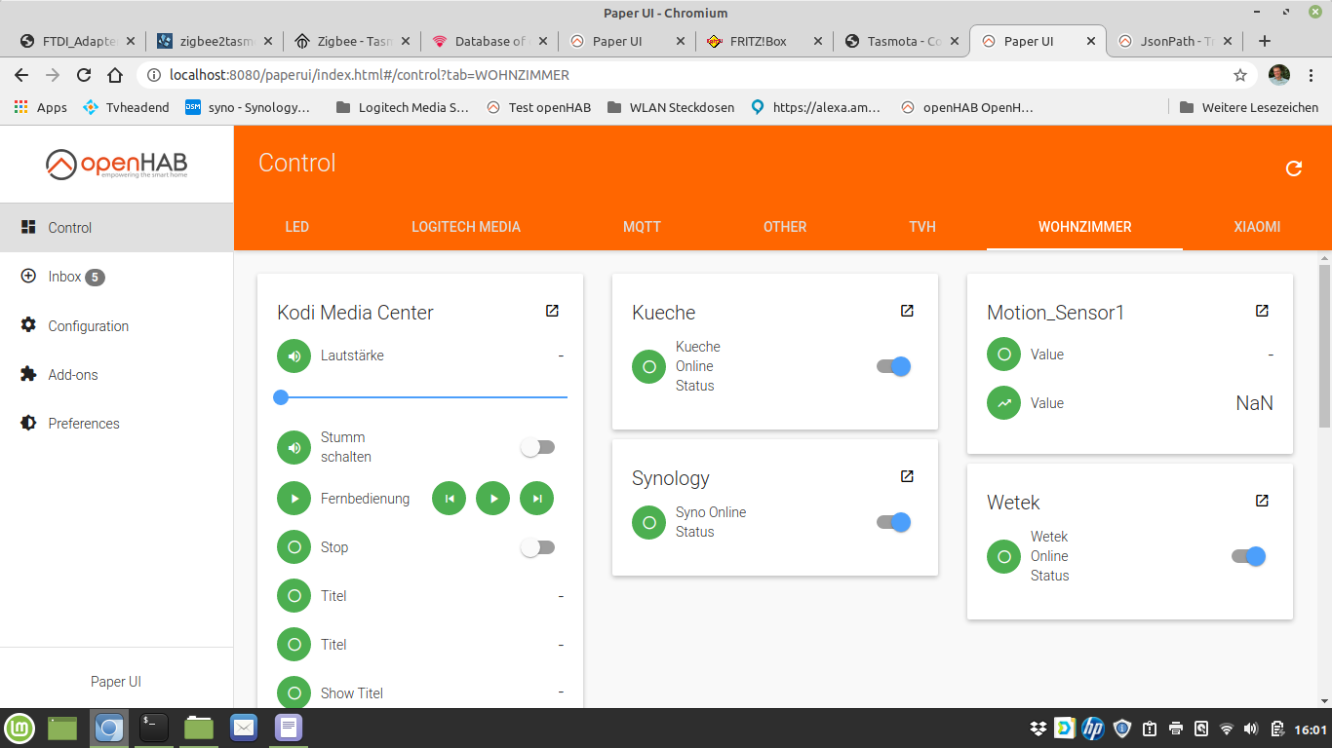
Task: Skip to next track in Fernbedienung
Action: (536, 499)
